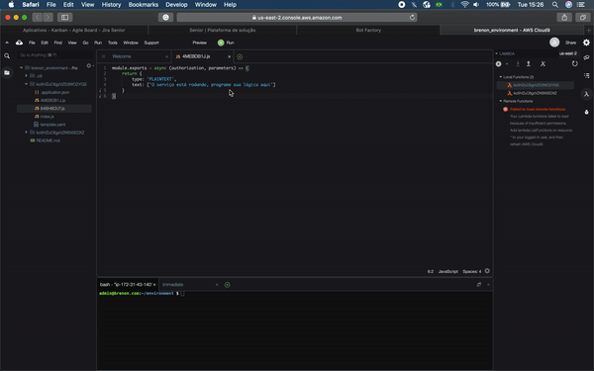The image size is (594, 371).
Task: Open the Cloud9 Support menu
Action: pyautogui.click(x=151, y=43)
